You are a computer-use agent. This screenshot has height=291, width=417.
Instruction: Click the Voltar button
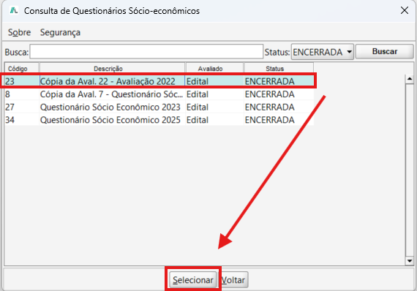coord(233,280)
